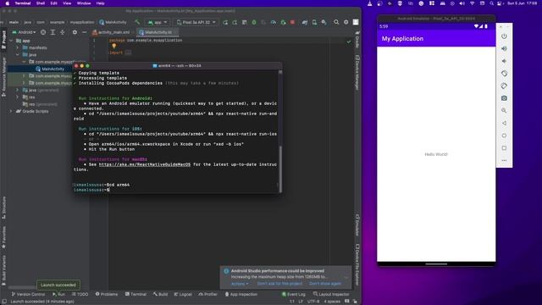The height and width of the screenshot is (305, 542).
Task: Open the TODO tool window tab
Action: 80,294
